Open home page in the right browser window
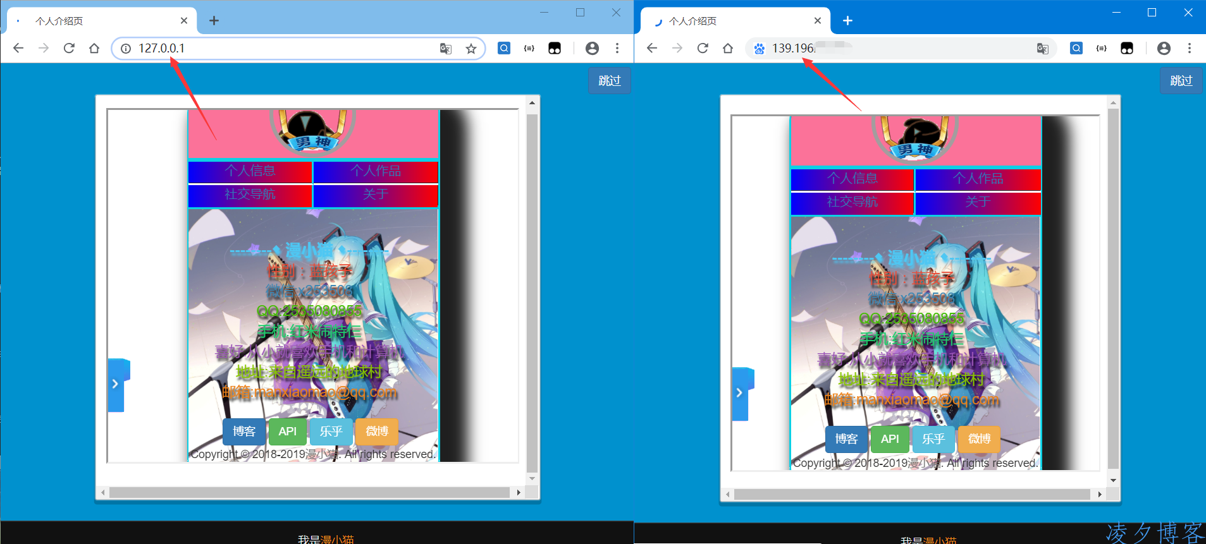This screenshot has width=1206, height=544. tap(728, 48)
